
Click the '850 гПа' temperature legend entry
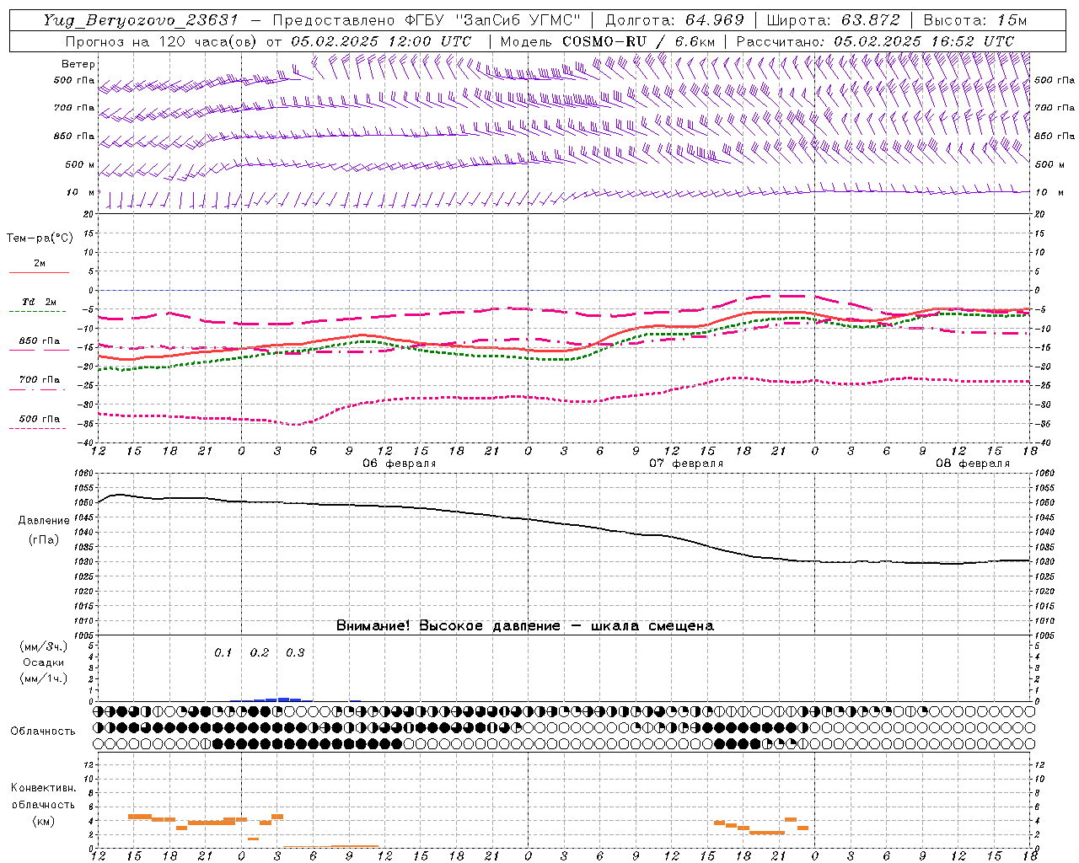point(39,341)
